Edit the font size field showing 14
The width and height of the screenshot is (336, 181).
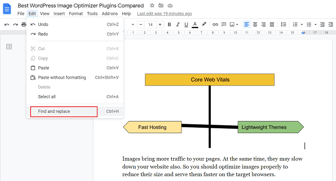point(150,24)
